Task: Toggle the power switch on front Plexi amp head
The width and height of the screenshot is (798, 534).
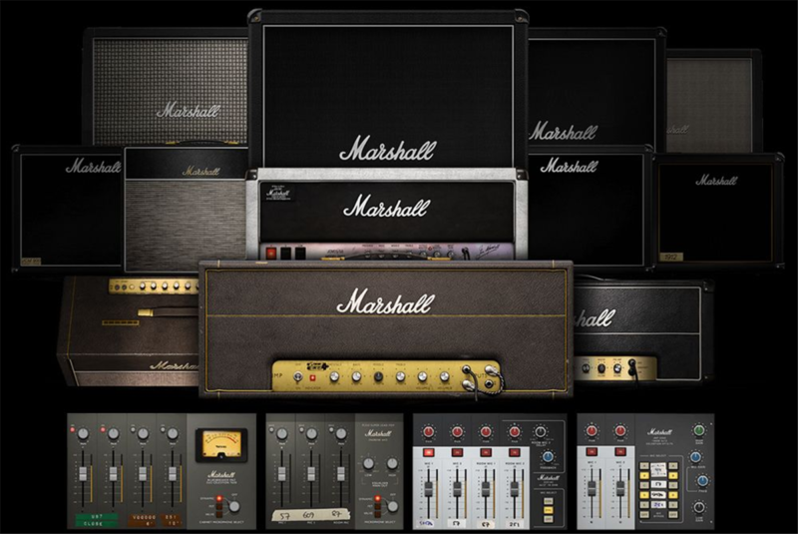Action: [x=296, y=378]
